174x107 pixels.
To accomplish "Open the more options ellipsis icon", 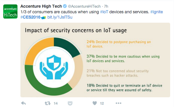I will point(118,103).
